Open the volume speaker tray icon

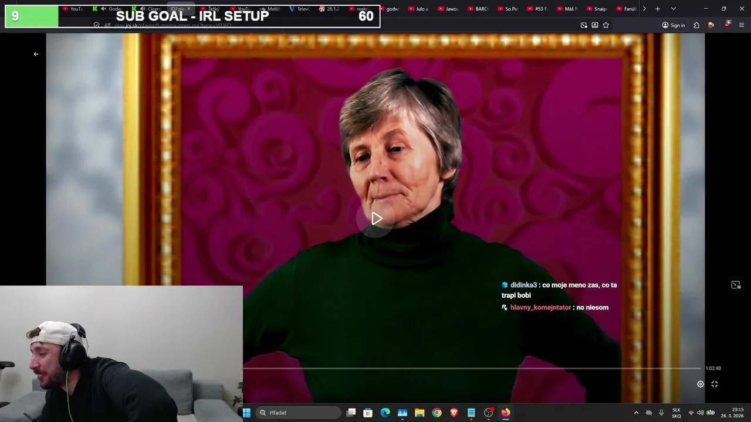pyautogui.click(x=700, y=413)
